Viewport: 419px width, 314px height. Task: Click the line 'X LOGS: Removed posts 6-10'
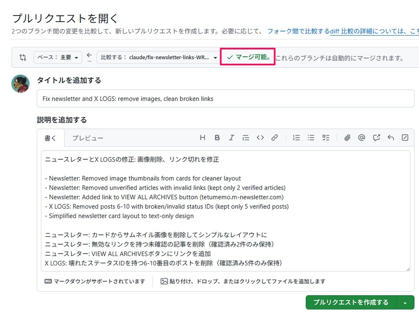167,206
